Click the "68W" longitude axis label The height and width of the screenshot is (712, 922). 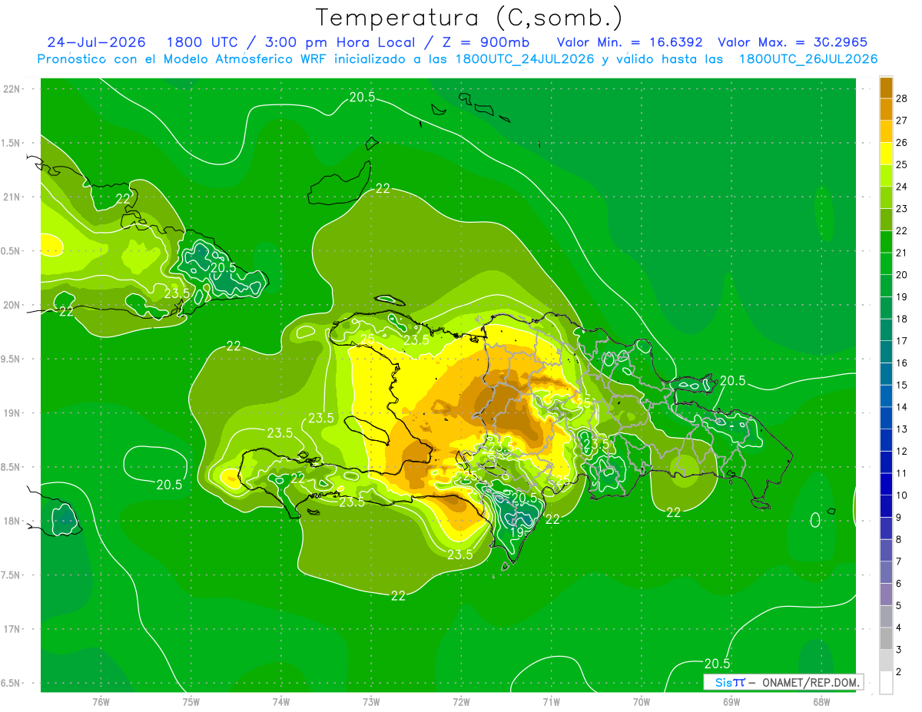[x=821, y=701]
